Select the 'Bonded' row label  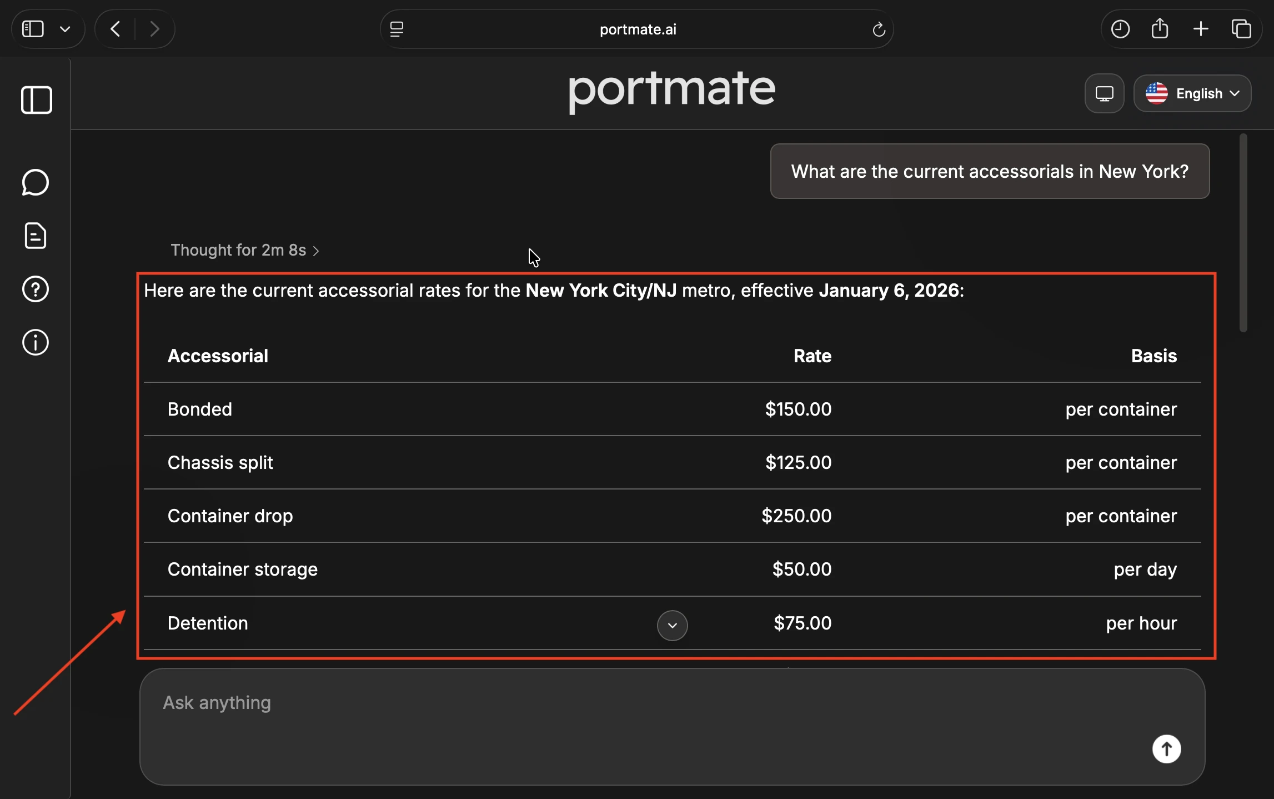pyautogui.click(x=200, y=409)
